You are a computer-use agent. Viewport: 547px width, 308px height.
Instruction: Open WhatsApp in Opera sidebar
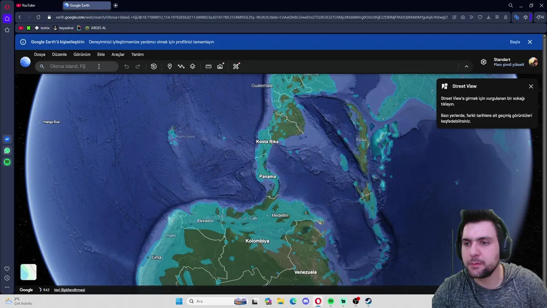[x=7, y=151]
